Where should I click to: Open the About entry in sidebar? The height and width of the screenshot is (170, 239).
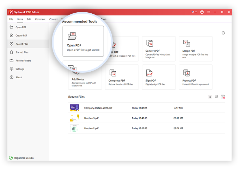(19, 77)
